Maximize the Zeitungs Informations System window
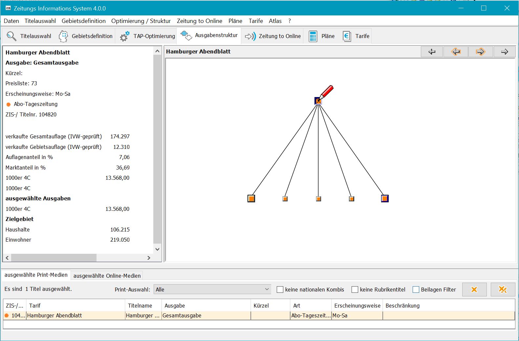 (484, 8)
